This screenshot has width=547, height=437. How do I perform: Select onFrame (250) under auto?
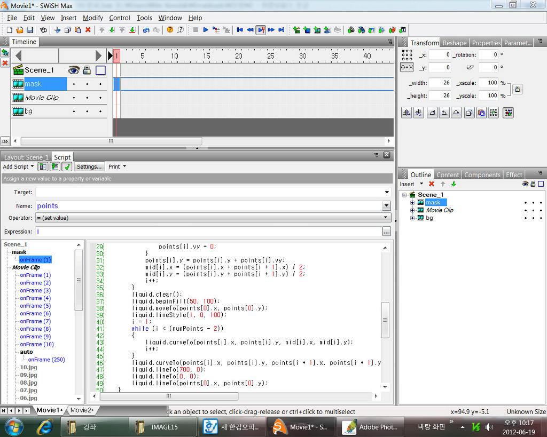click(x=46, y=359)
